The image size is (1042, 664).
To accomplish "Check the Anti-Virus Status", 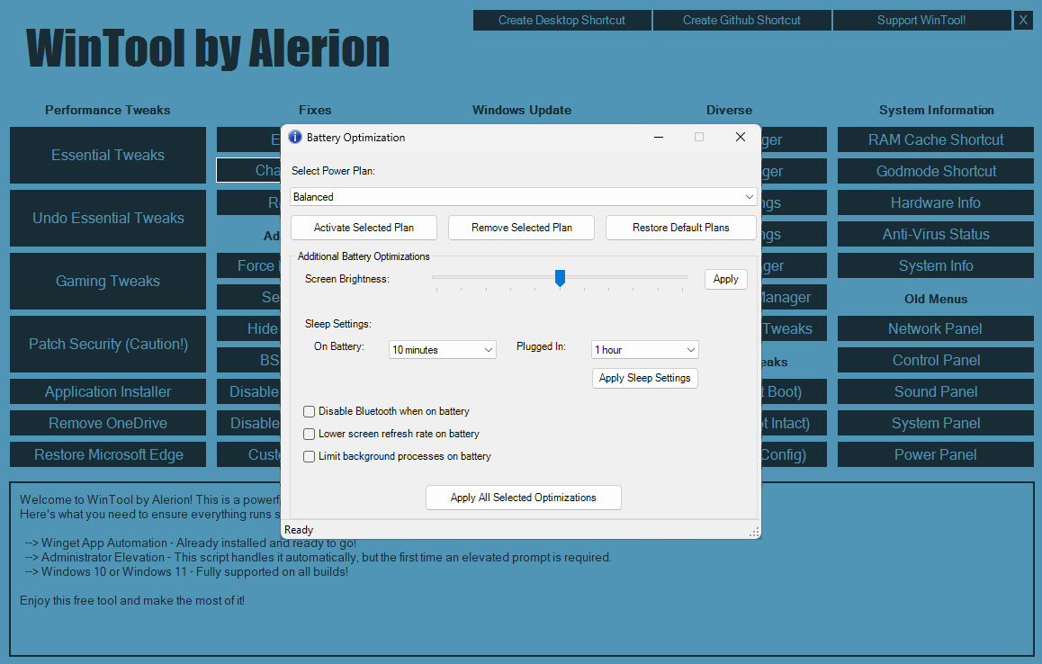I will click(x=936, y=234).
